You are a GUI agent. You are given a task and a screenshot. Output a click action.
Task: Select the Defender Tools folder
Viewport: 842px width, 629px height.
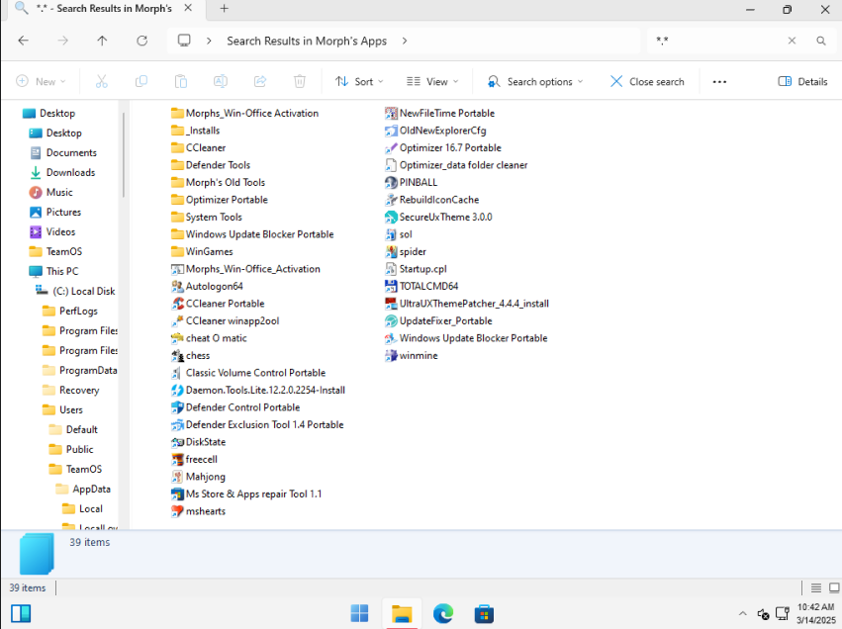pyautogui.click(x=211, y=165)
